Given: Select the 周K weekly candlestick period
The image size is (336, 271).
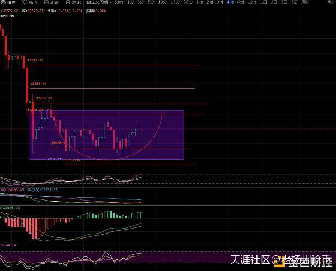Looking at the screenshot, I should click(x=305, y=2).
